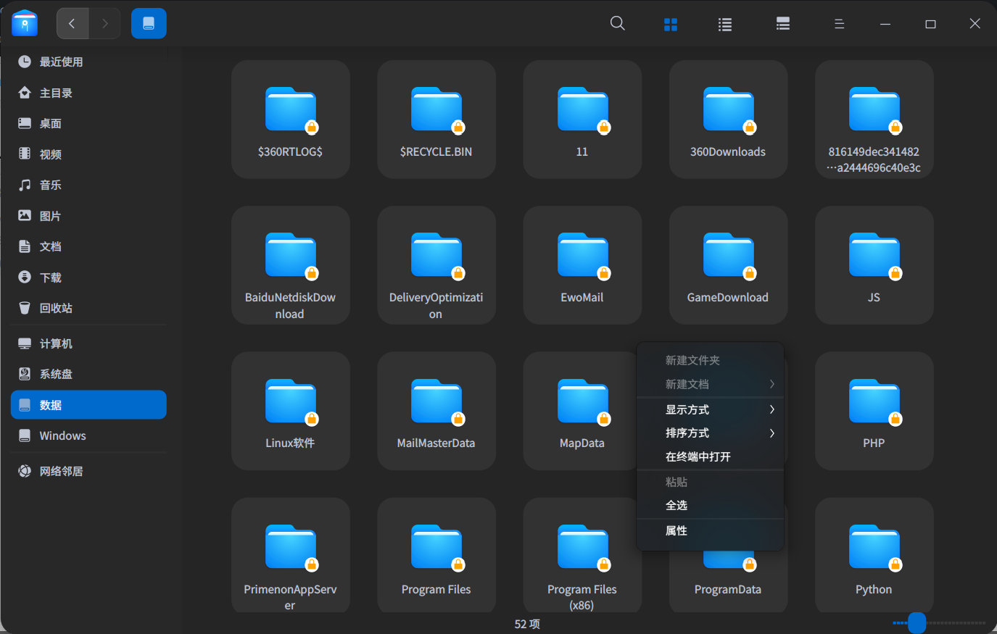Viewport: 997px width, 634px height.
Task: Select the Program Files folder
Action: click(x=437, y=556)
